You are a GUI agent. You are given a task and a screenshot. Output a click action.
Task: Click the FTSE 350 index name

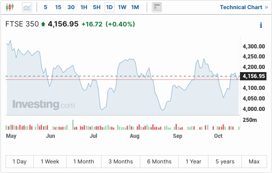(x=22, y=24)
